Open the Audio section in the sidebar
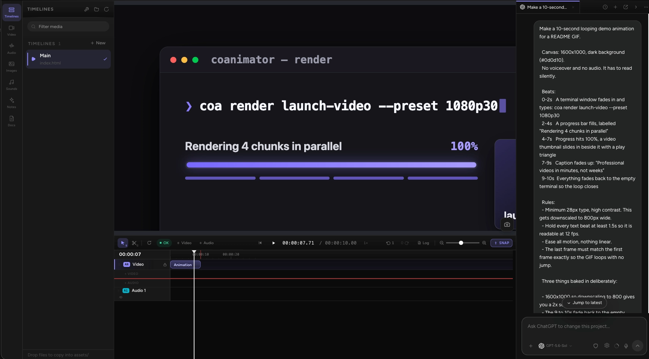Image resolution: width=649 pixels, height=359 pixels. (11, 49)
